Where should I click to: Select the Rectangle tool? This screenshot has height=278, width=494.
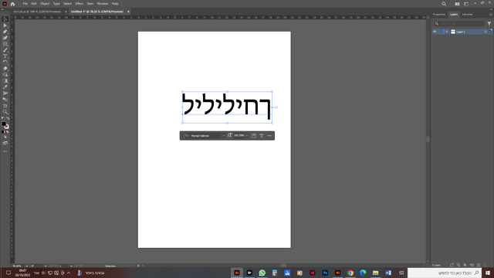coord(5,44)
